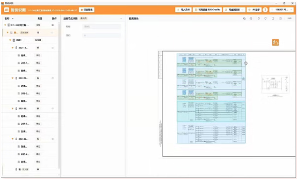297x179 pixels.
Task: Collapse the highlighted second tree node
Action: (8, 33)
